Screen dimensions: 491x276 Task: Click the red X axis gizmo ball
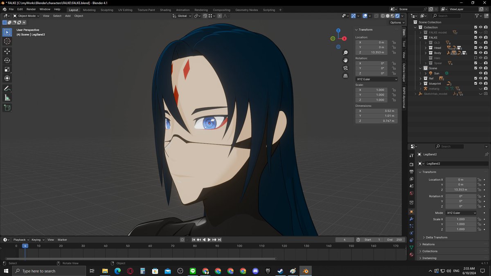[345, 38]
